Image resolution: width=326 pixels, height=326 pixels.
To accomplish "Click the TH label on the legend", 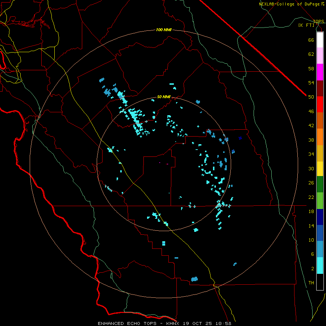I will pos(311,283).
